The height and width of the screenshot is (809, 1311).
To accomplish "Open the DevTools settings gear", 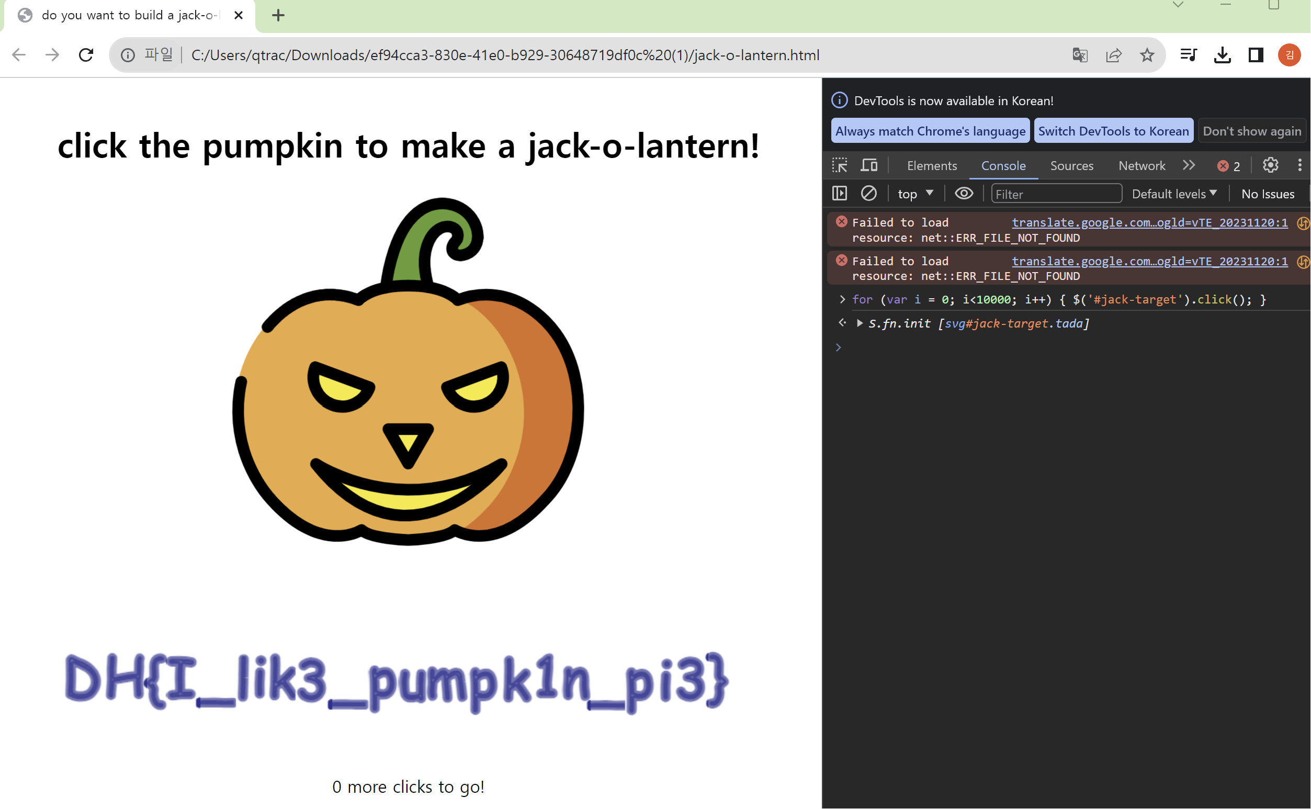I will point(1270,165).
